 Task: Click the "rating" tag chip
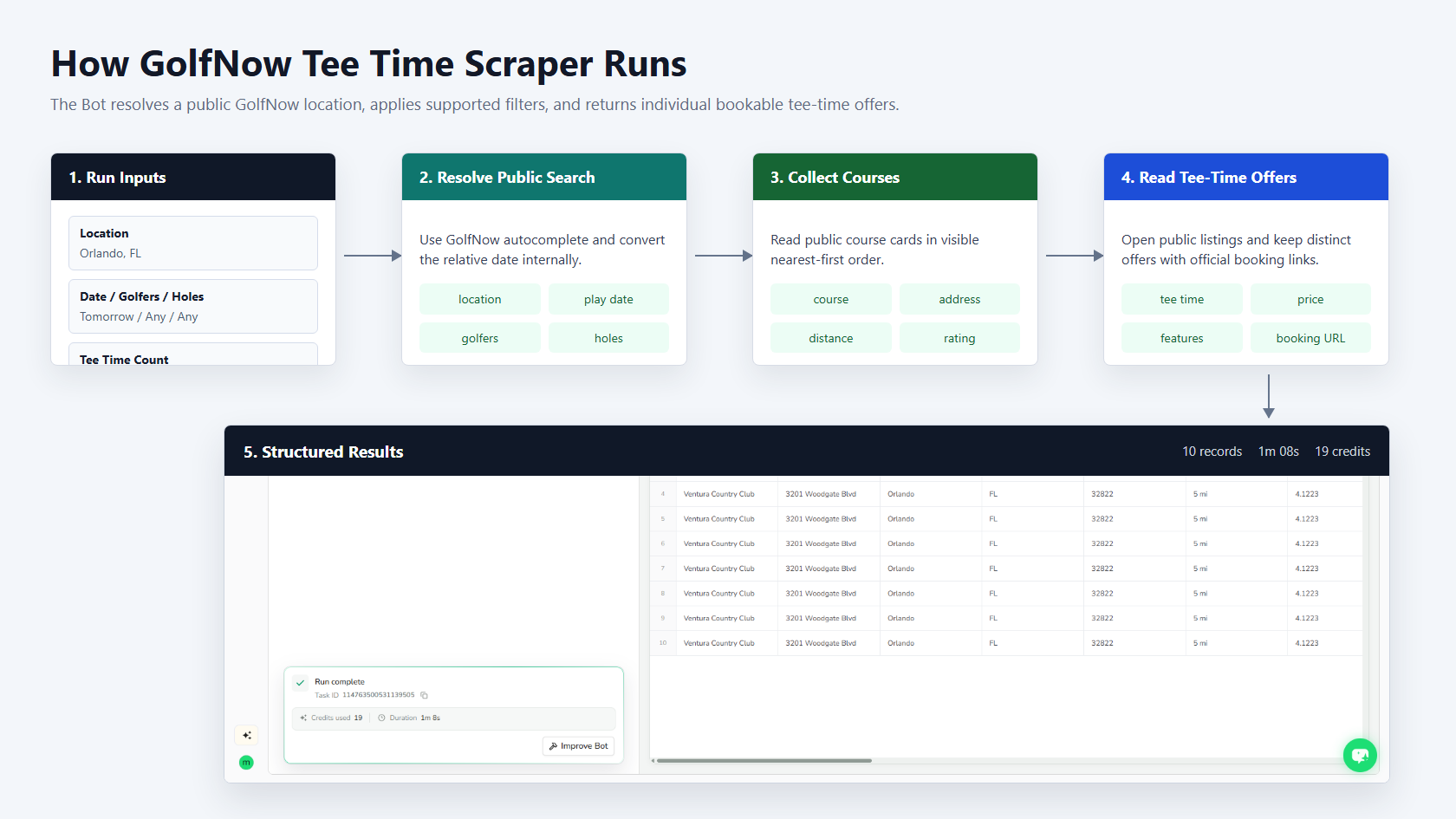pyautogui.click(x=959, y=338)
